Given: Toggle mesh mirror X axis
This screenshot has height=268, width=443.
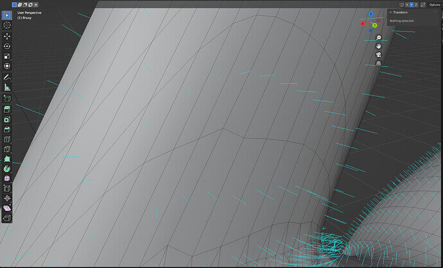Looking at the screenshot, I should pos(407,4).
